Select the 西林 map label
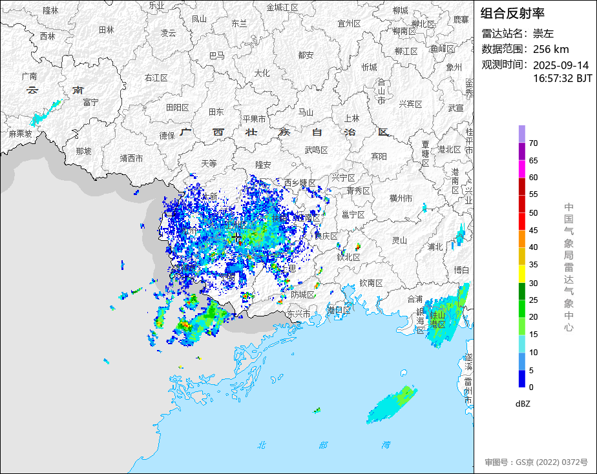The height and width of the screenshot is (474, 597). point(48,36)
